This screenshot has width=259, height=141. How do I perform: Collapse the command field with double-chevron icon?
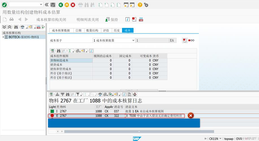tap(47, 5)
